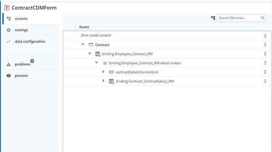Click the magnifier icon in Search Elements
The height and width of the screenshot is (152, 272).
click(x=263, y=18)
